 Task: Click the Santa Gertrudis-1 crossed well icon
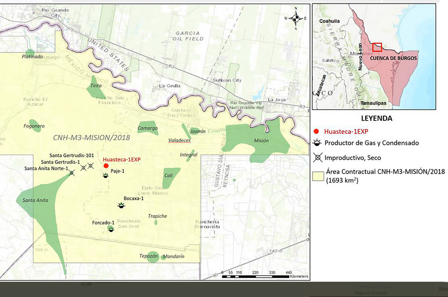point(84,168)
